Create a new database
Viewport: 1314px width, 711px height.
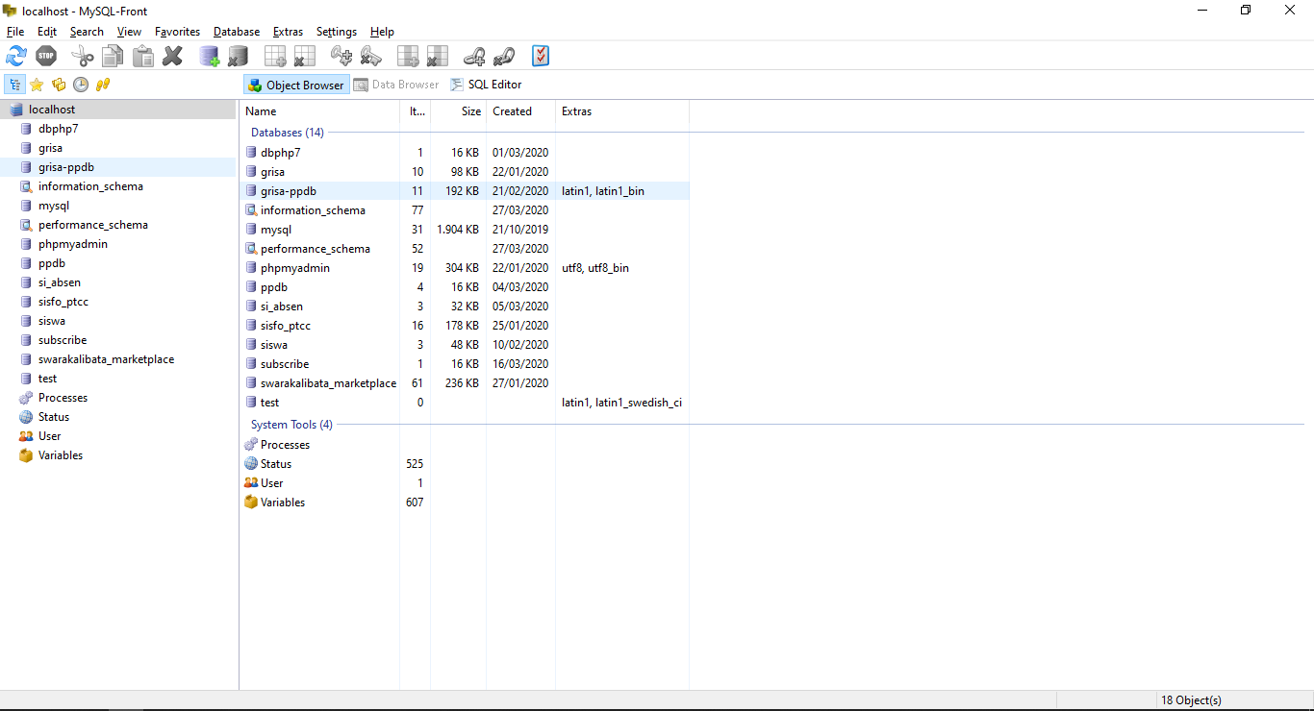coord(208,56)
